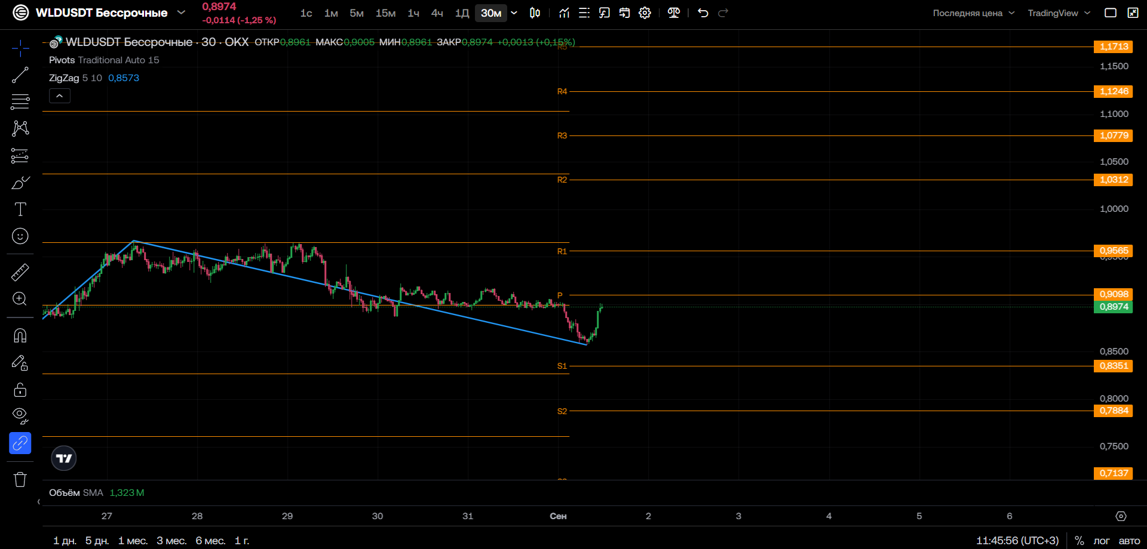The height and width of the screenshot is (549, 1147).
Task: Activate the magnet mode icon
Action: coord(20,335)
